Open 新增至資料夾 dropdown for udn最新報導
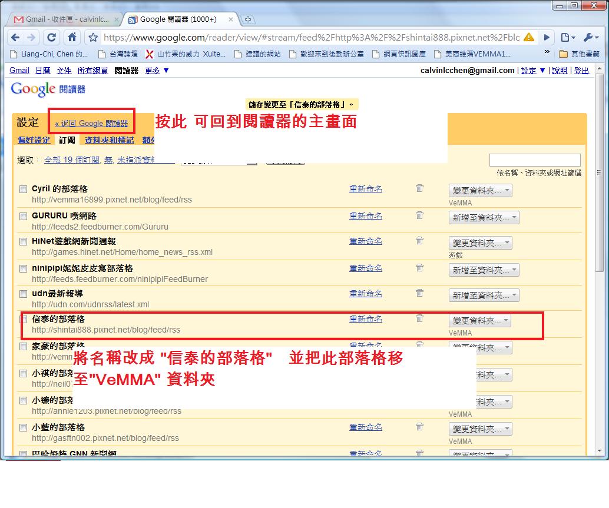 [484, 295]
